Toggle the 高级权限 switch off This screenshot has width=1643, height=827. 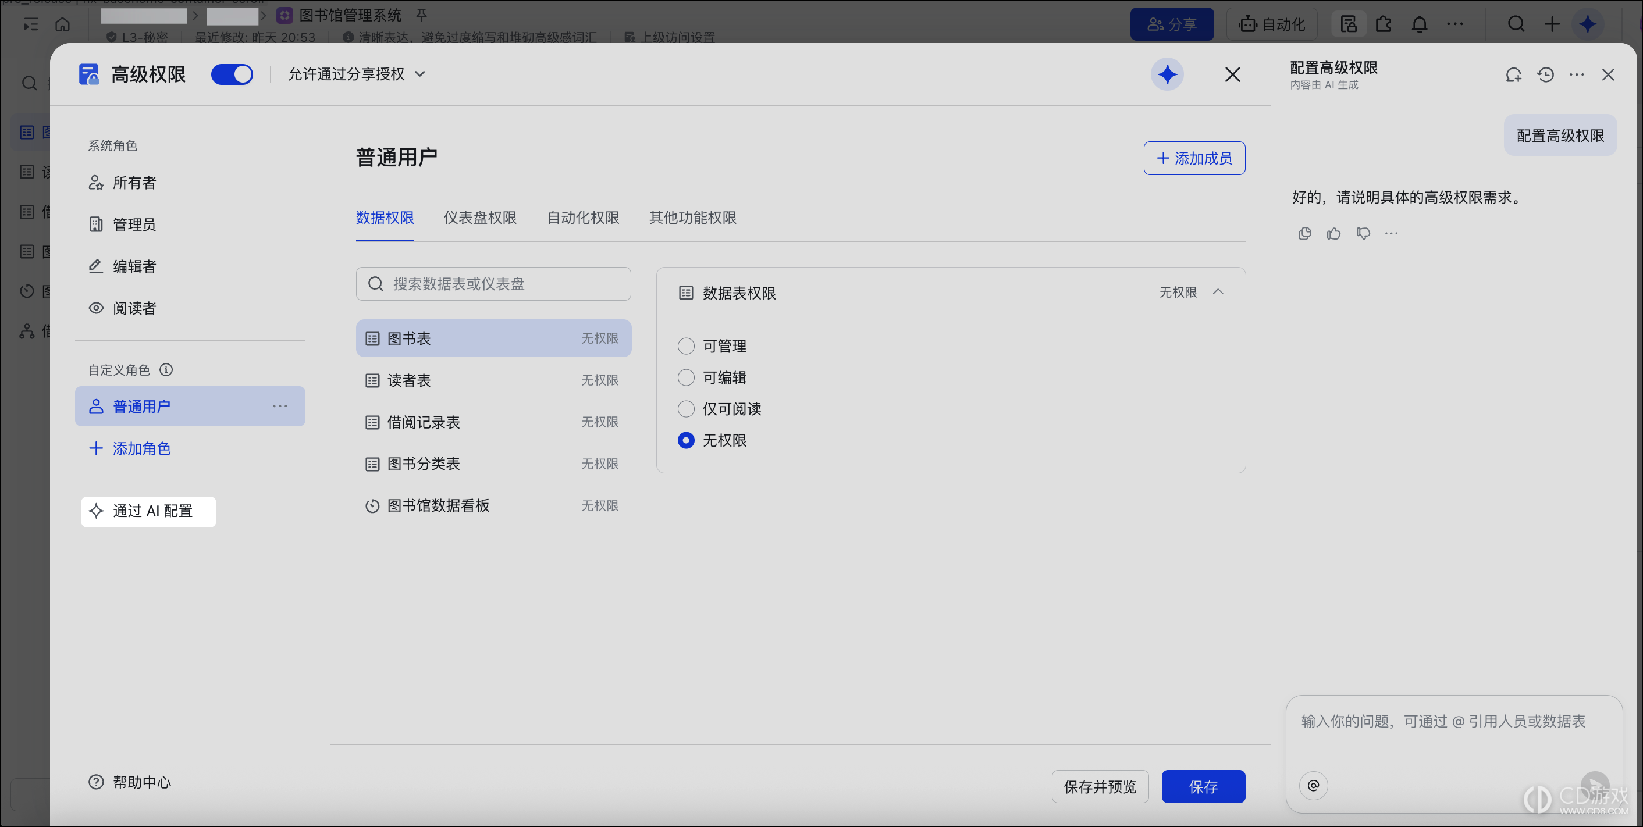click(232, 74)
